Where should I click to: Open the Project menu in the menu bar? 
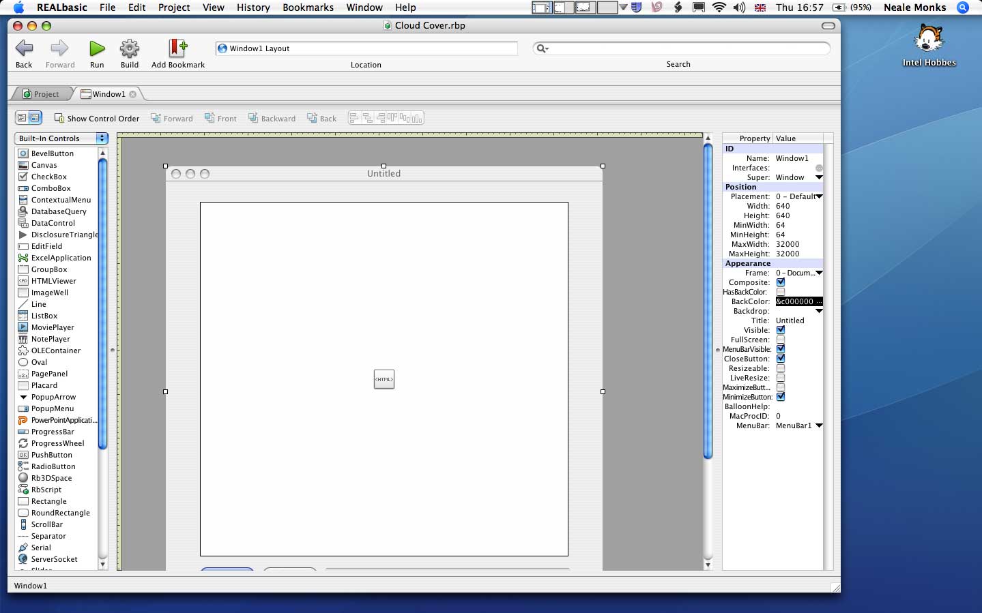point(174,8)
